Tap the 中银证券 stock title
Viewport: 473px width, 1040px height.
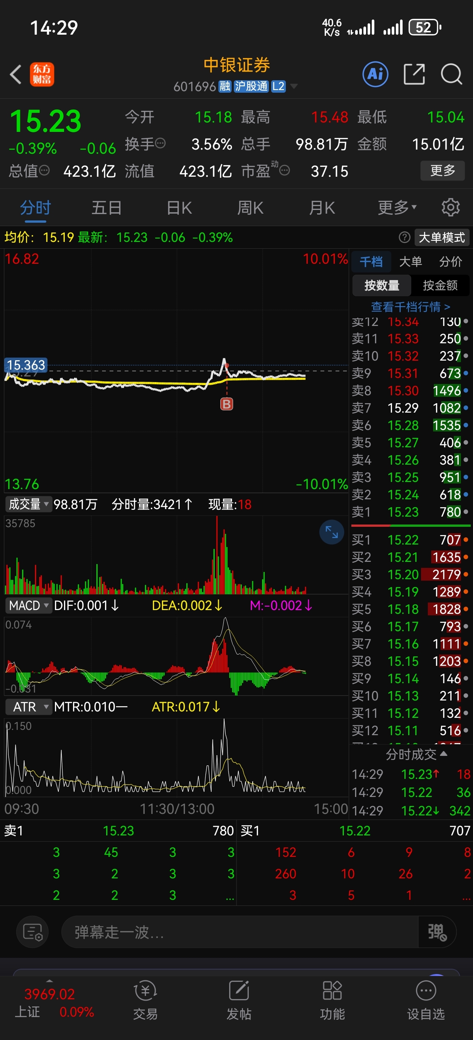[x=236, y=64]
